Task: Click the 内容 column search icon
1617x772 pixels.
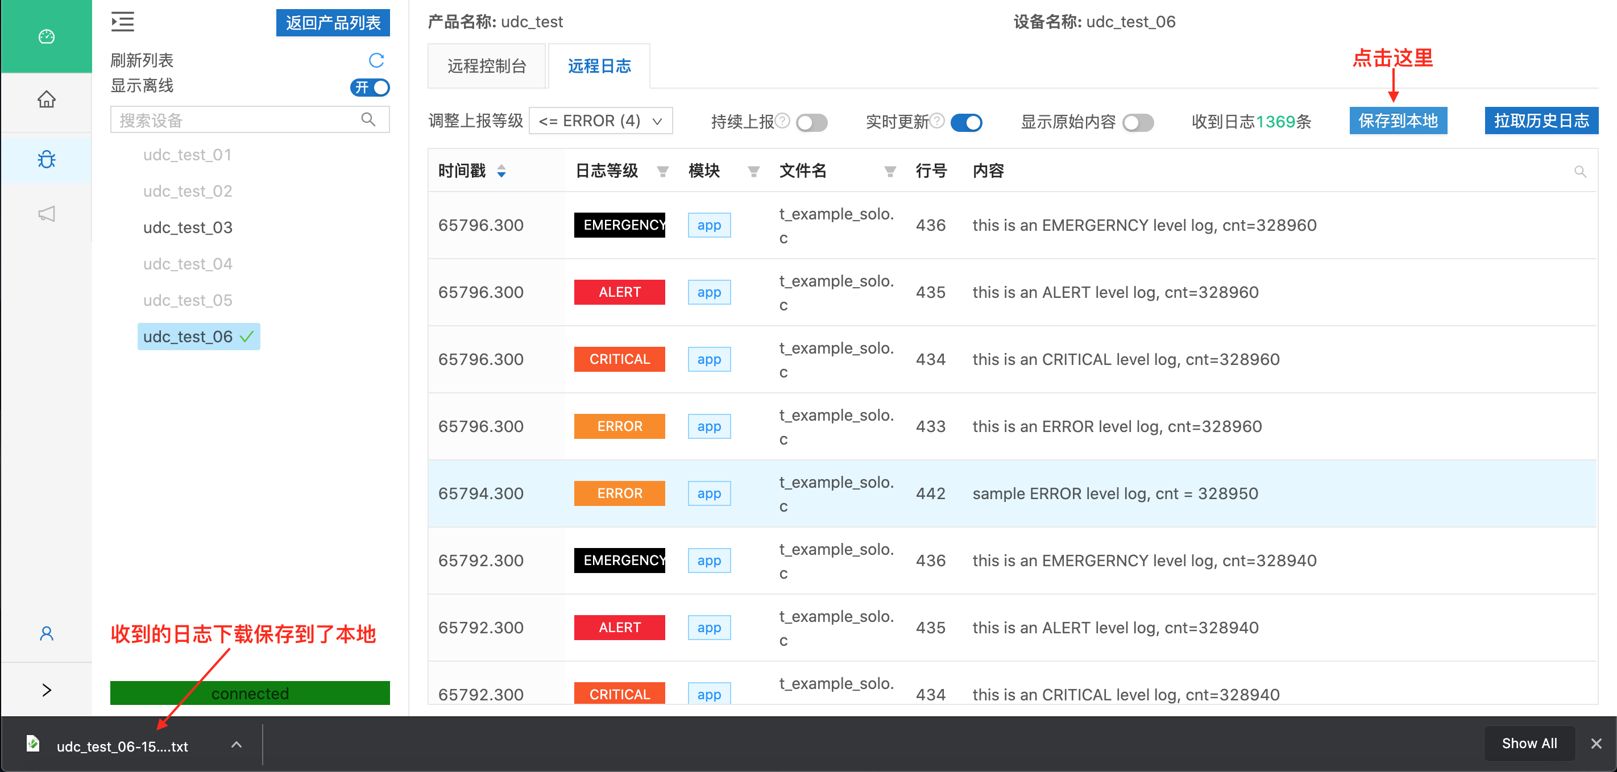Action: point(1580,171)
